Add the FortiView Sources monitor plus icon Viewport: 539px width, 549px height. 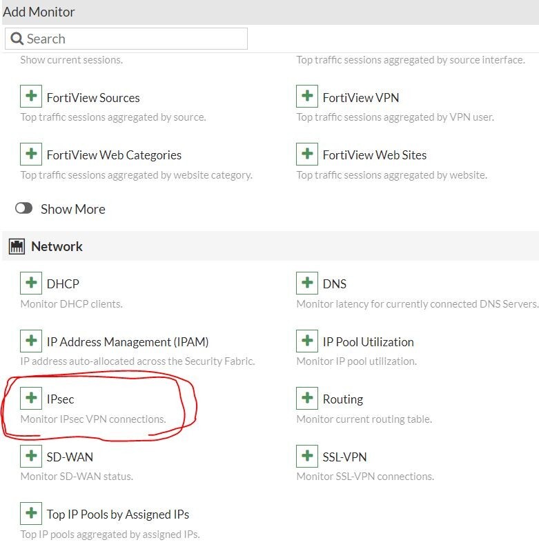coord(31,96)
